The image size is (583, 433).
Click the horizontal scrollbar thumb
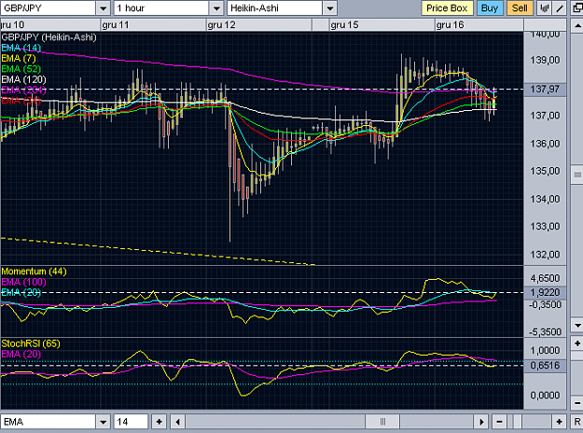pos(382,422)
